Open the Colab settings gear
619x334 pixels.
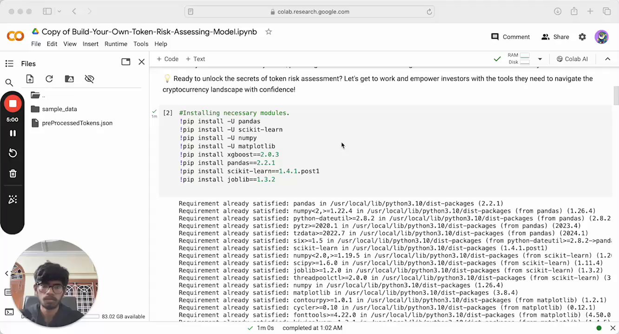click(x=582, y=37)
